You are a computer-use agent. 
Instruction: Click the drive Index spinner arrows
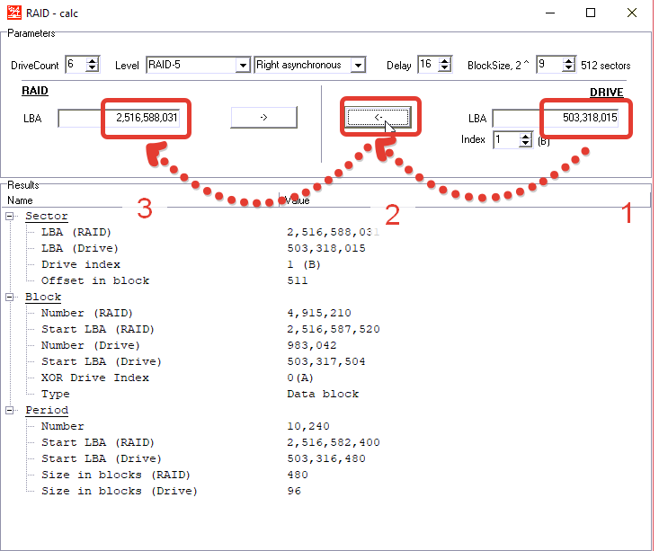click(525, 139)
